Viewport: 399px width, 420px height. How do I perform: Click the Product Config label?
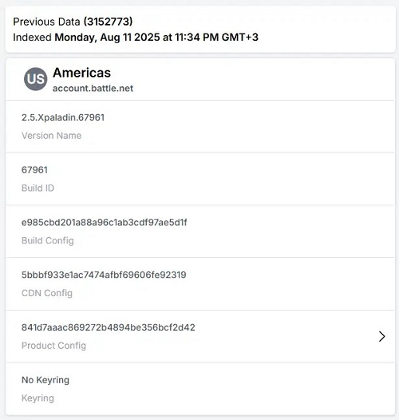tap(53, 346)
